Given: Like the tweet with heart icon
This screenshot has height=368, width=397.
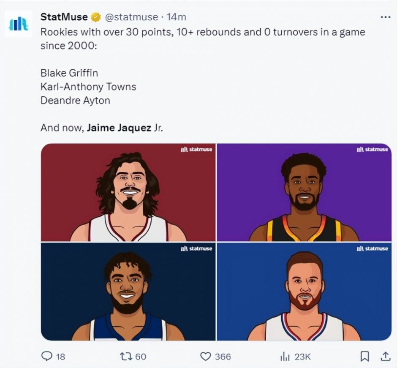Looking at the screenshot, I should [206, 357].
